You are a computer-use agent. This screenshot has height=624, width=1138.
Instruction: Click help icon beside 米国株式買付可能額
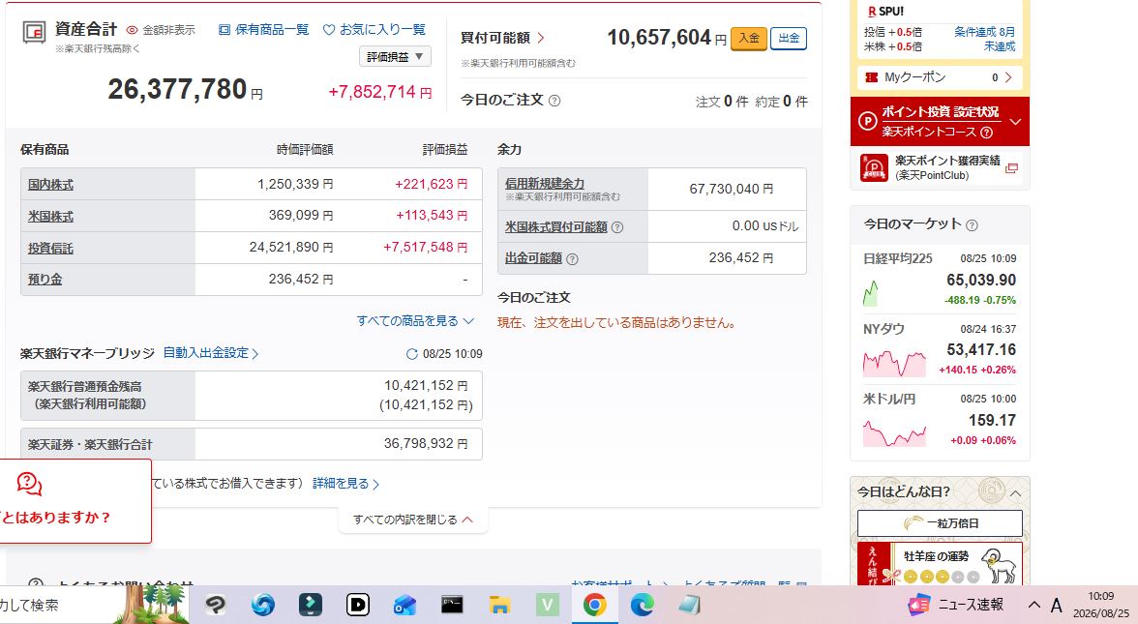[617, 227]
